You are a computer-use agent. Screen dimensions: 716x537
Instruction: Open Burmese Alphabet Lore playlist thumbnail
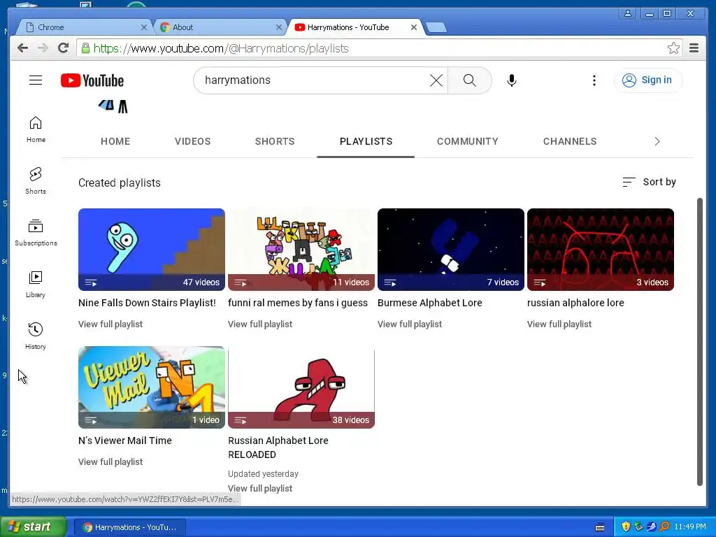451,250
